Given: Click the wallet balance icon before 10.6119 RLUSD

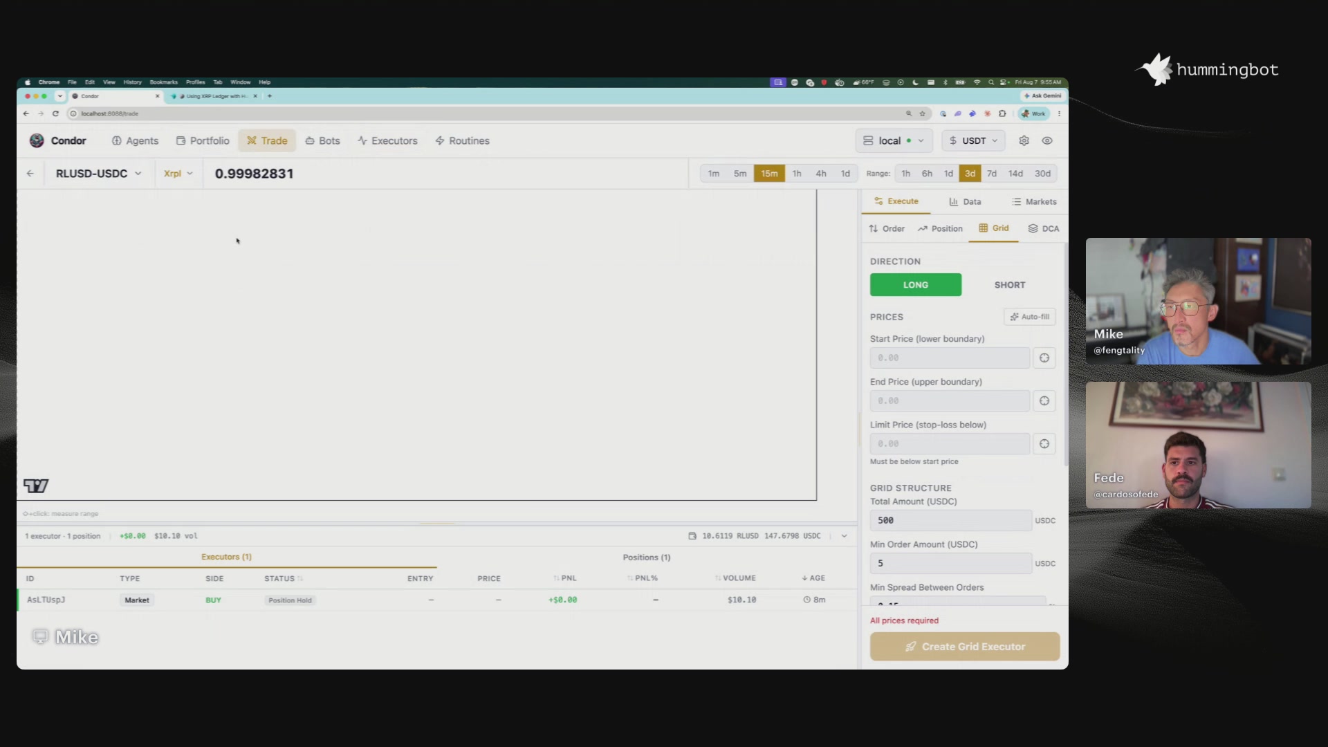Looking at the screenshot, I should (692, 536).
